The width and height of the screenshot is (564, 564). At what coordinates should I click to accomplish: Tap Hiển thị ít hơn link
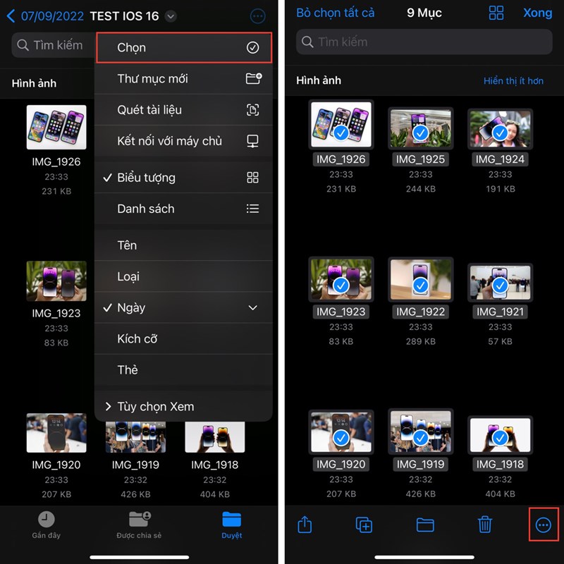[x=513, y=81]
